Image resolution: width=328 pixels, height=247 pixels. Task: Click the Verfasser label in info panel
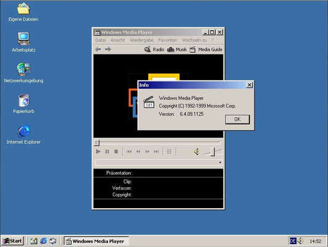pos(122,188)
